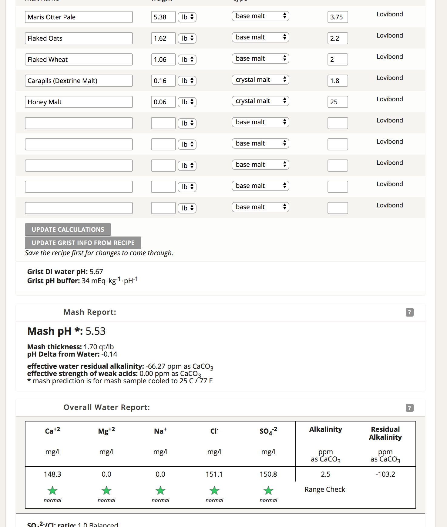Click the first empty Lovibond field
This screenshot has width=447, height=527.
coord(338,123)
